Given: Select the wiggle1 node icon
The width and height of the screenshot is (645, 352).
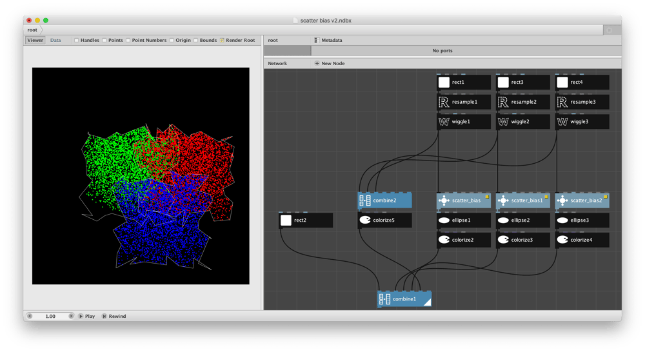Looking at the screenshot, I should click(x=444, y=122).
